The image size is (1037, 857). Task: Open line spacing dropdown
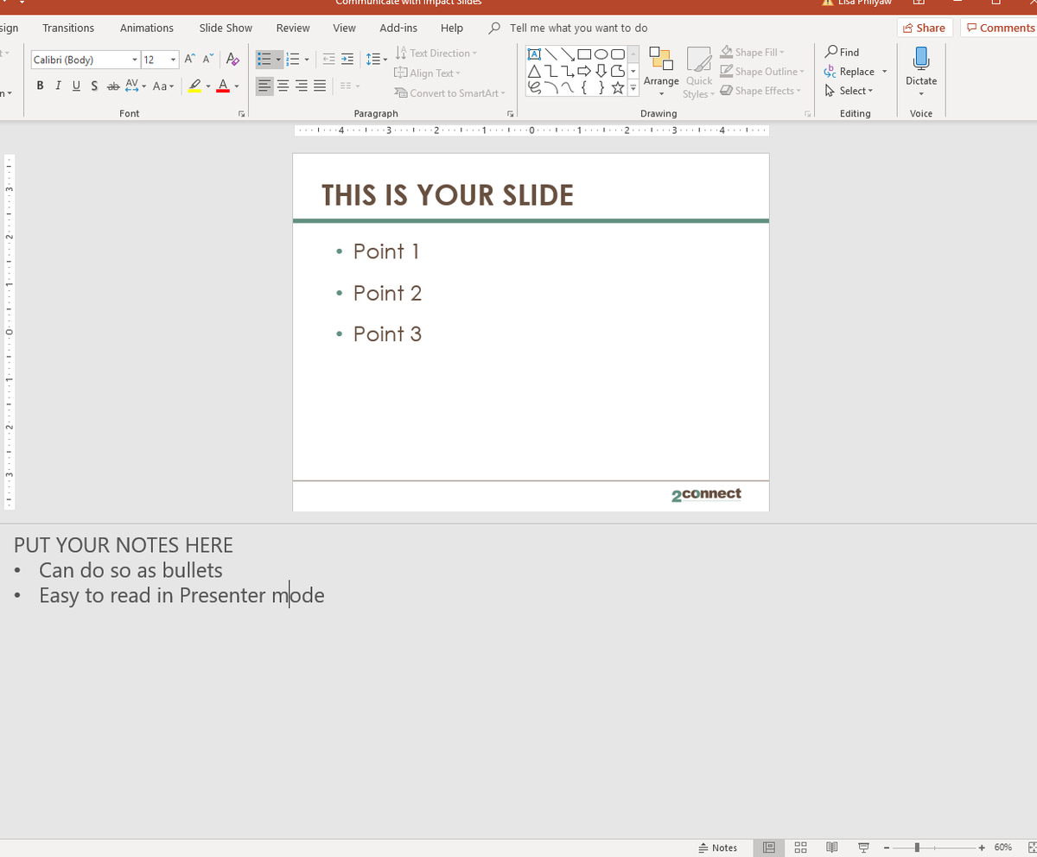375,59
